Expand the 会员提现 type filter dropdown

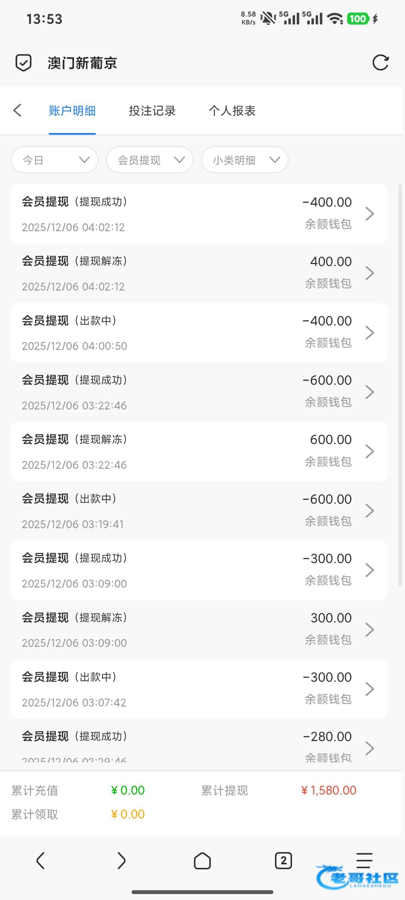pyautogui.click(x=150, y=160)
